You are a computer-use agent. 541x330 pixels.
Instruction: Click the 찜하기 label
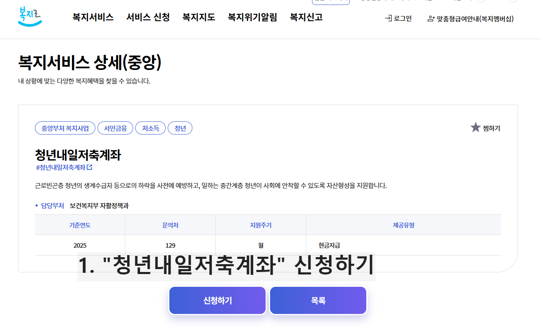tap(492, 128)
